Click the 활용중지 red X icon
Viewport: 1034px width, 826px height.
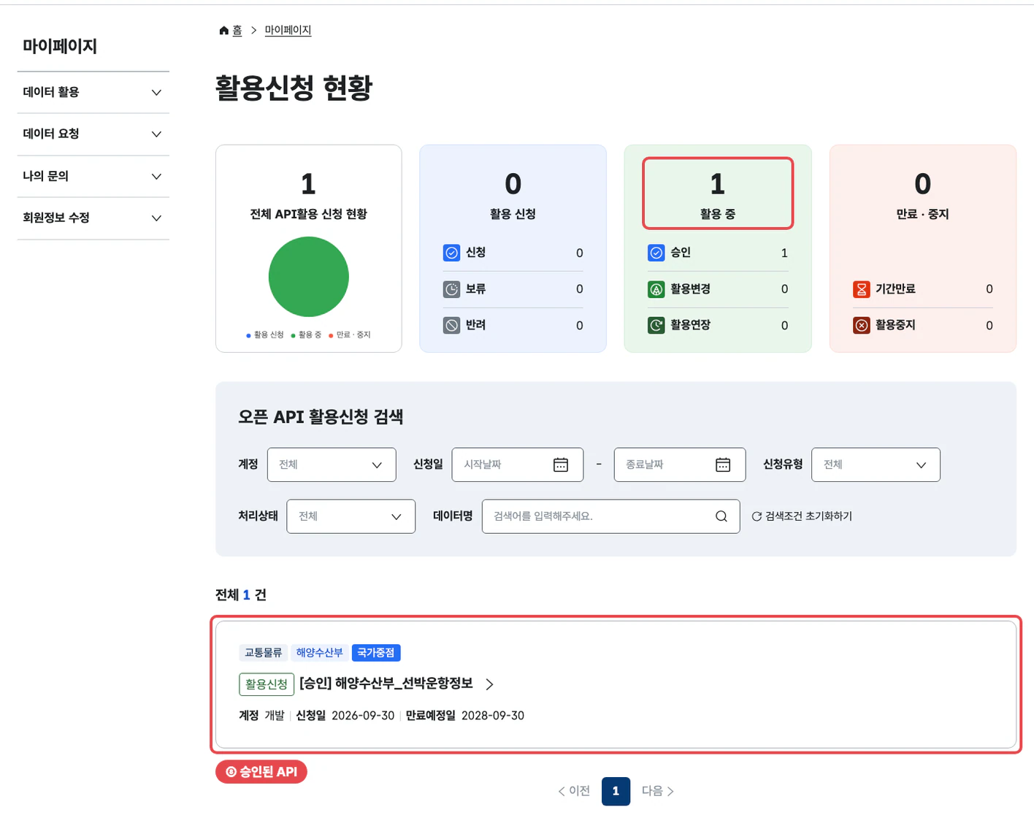tap(862, 325)
